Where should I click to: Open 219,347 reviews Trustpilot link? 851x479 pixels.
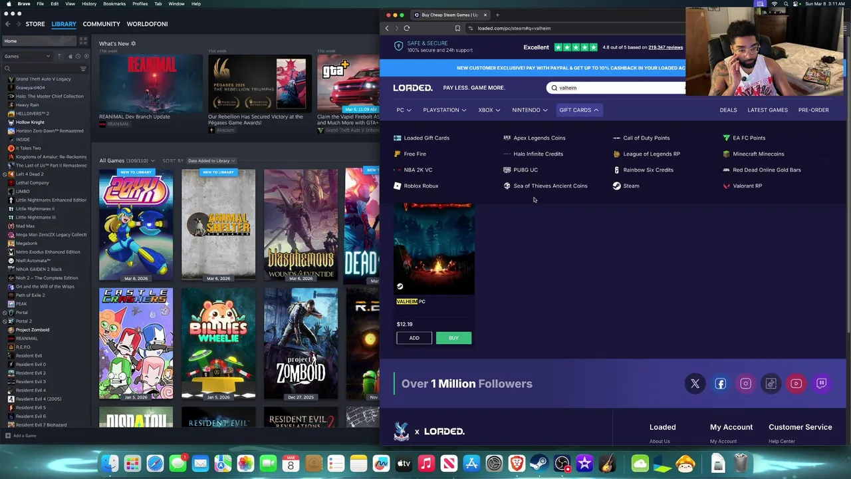tap(666, 47)
